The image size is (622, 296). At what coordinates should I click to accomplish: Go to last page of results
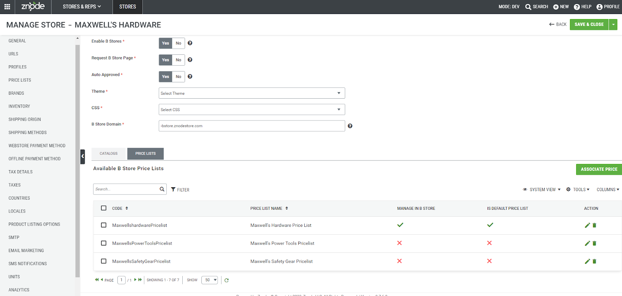[140, 280]
